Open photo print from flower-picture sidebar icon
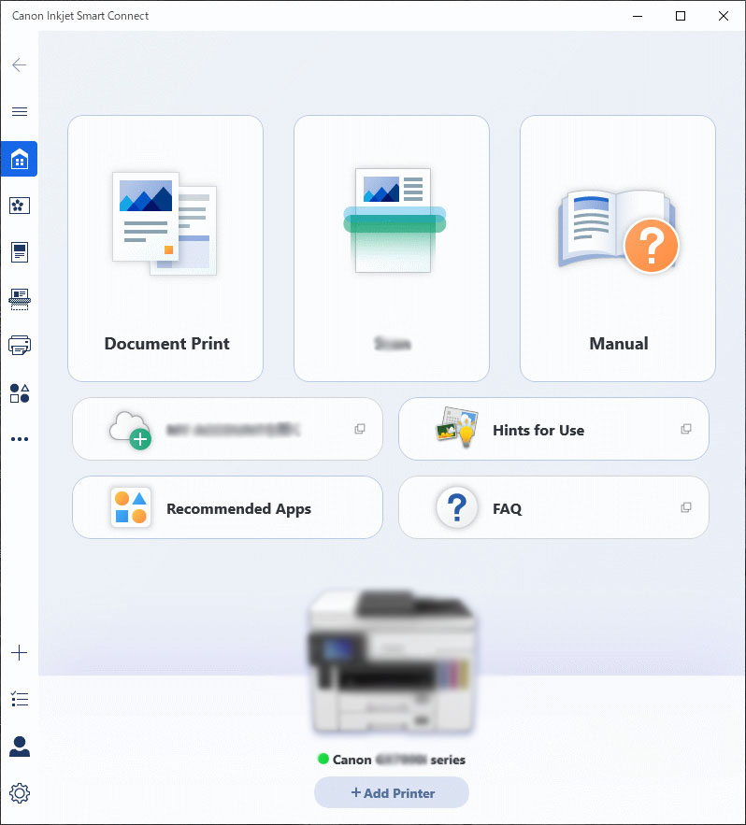Viewport: 746px width, 825px height. click(x=19, y=206)
